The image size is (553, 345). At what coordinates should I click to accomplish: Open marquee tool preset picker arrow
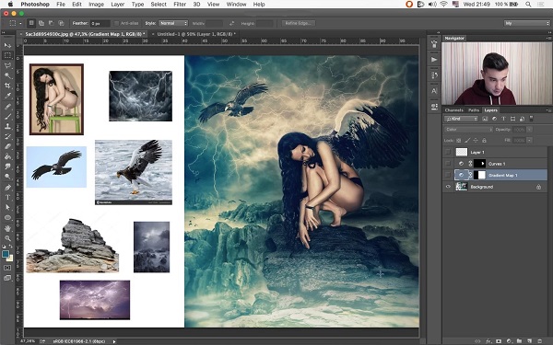(20, 24)
